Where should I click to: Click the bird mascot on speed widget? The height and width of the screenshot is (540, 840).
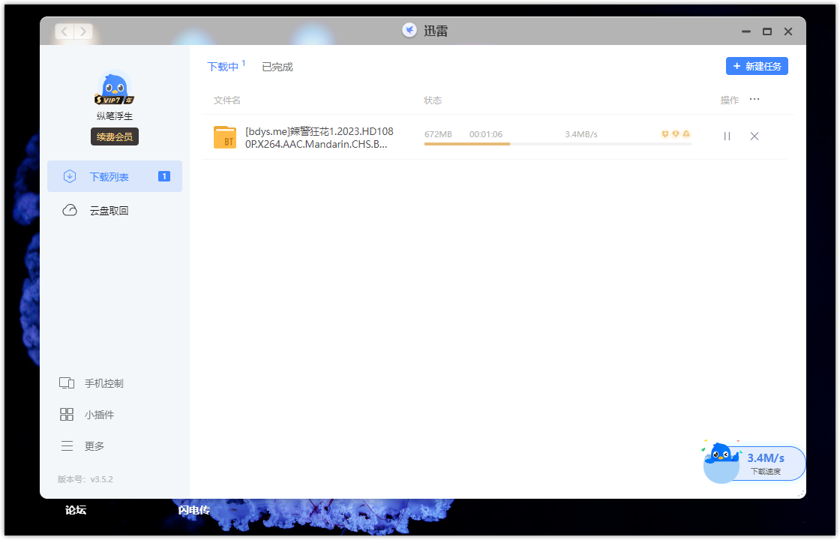[x=721, y=462]
